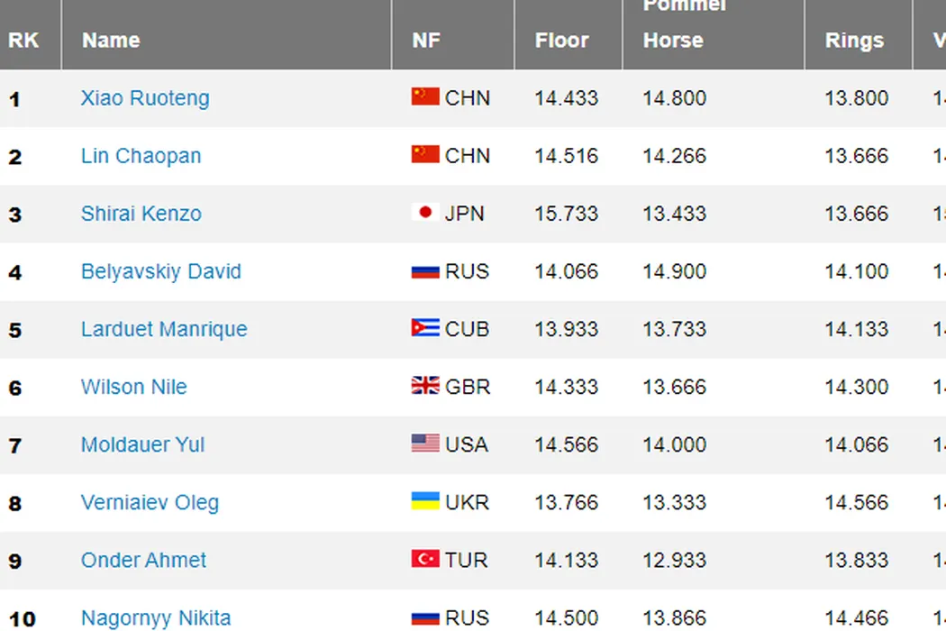
Task: Click the Russia flag beside Belyavskiy David
Action: tap(425, 270)
